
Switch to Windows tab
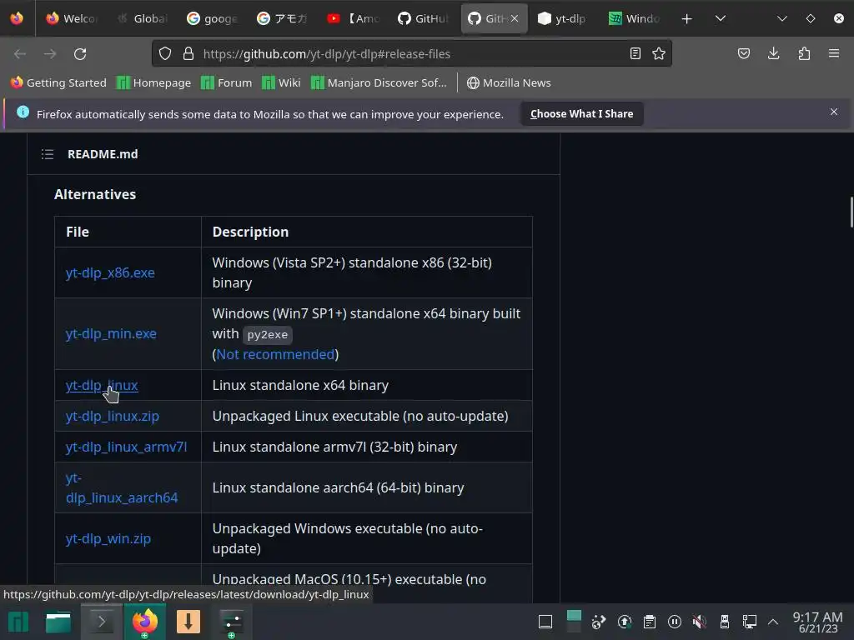(634, 18)
